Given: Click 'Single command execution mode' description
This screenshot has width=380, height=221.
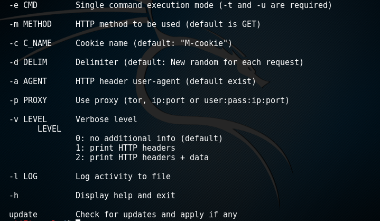Looking at the screenshot, I should coord(203,5).
